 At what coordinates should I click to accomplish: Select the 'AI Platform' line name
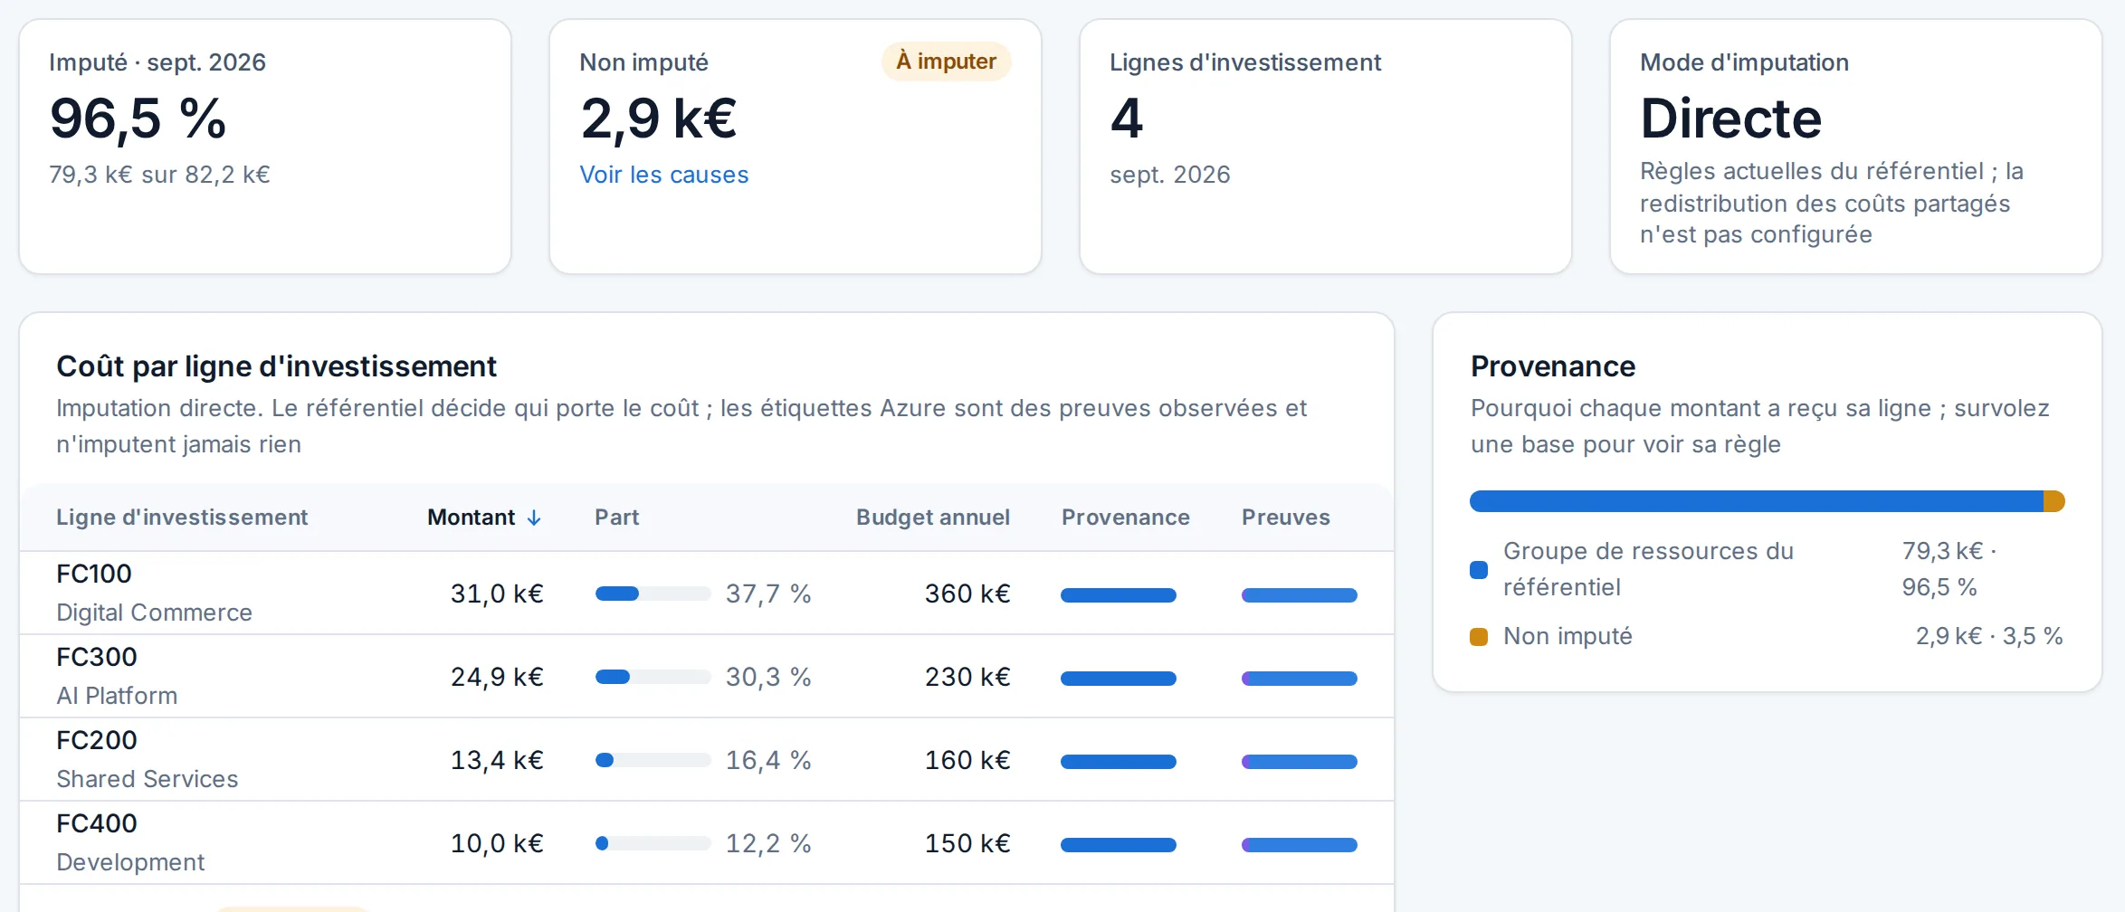(117, 696)
